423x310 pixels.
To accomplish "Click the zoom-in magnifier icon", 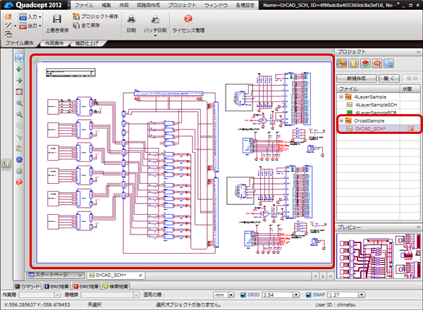I will click(18, 103).
